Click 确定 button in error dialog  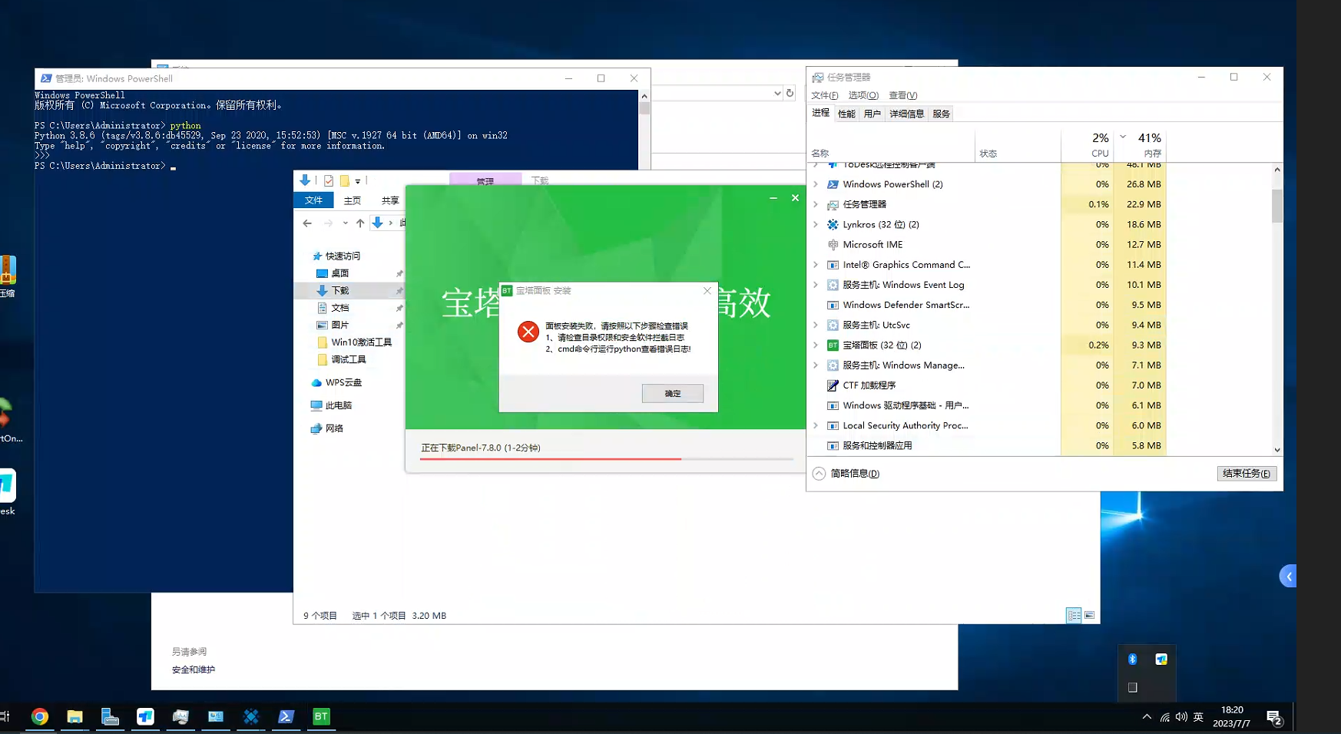coord(673,393)
